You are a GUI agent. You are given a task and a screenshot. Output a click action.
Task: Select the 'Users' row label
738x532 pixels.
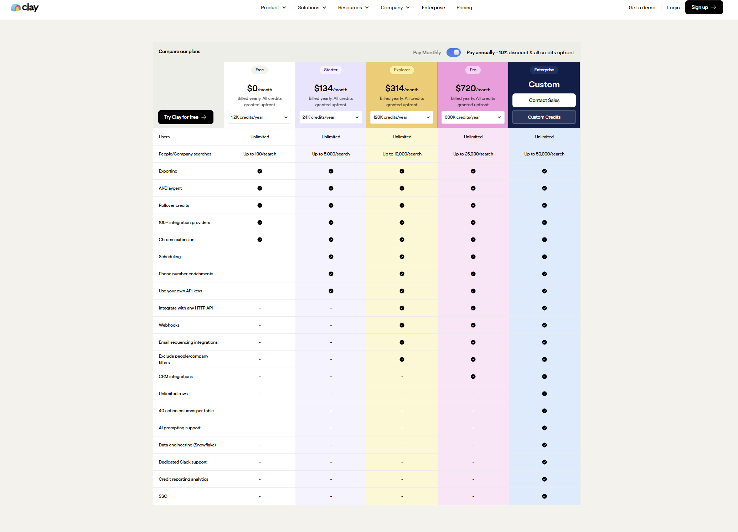point(164,137)
